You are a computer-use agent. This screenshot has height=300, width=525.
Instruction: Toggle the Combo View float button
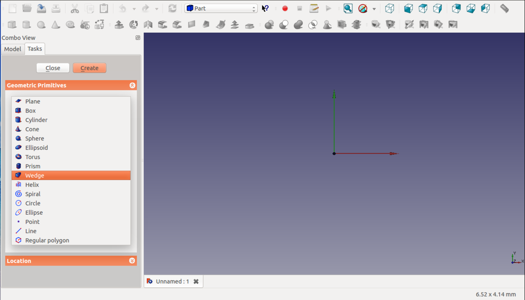138,38
